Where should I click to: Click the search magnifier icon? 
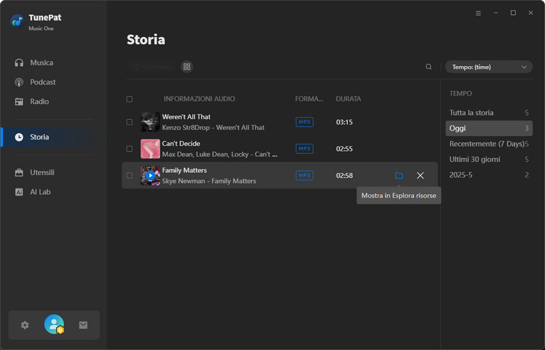[429, 67]
